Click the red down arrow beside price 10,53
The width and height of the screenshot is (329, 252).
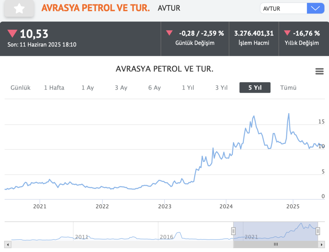(x=12, y=33)
